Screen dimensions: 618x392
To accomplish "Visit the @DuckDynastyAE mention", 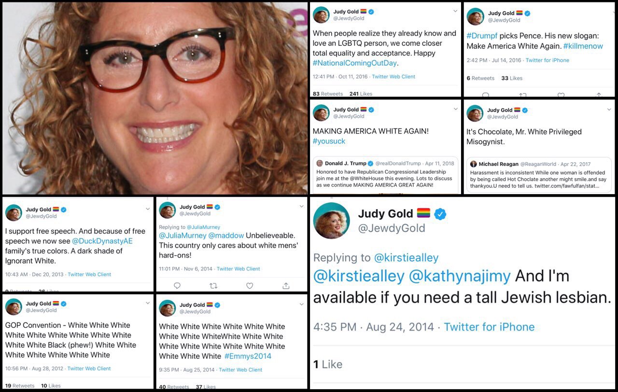I will pos(102,241).
